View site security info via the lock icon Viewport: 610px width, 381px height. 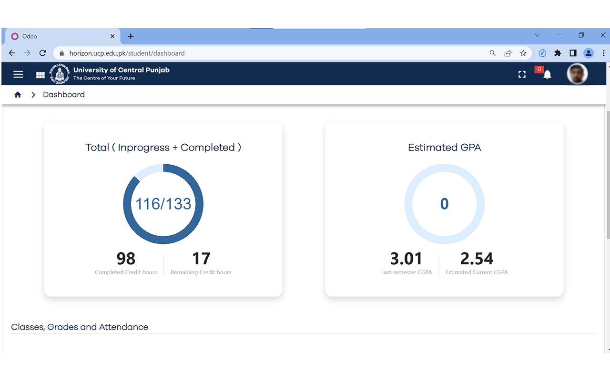pos(61,53)
